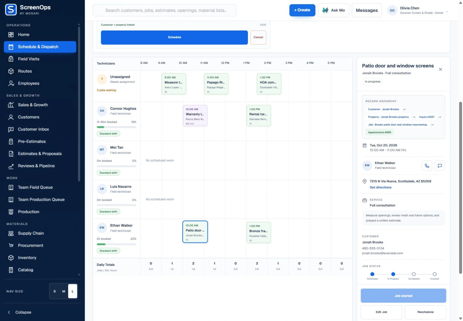Click the Field Visits clipboard icon
463x321 pixels.
coord(11,59)
